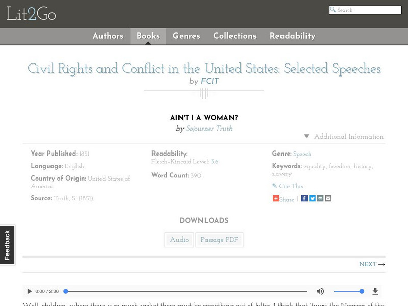Open Sojourner Truth author link
This screenshot has height=306, width=408.
(209, 129)
